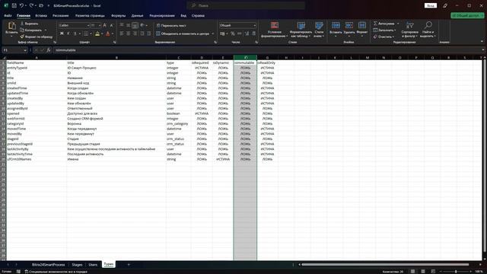Increase font size with large A icon

(105, 25)
